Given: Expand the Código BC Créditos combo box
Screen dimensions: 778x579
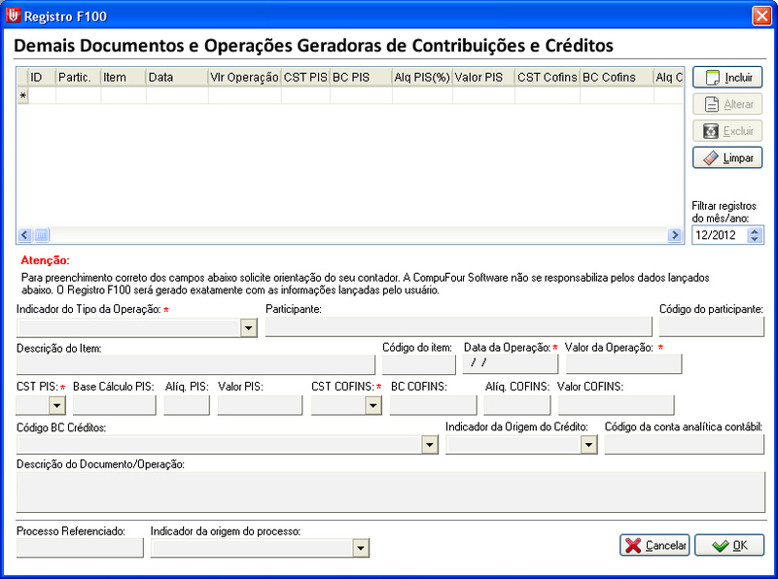Looking at the screenshot, I should coord(430,444).
